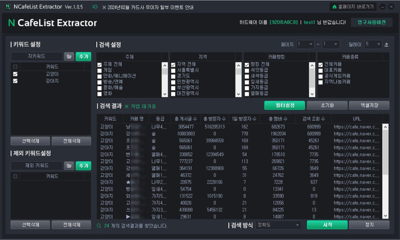Open the start page number dropdown

[x=305, y=44]
